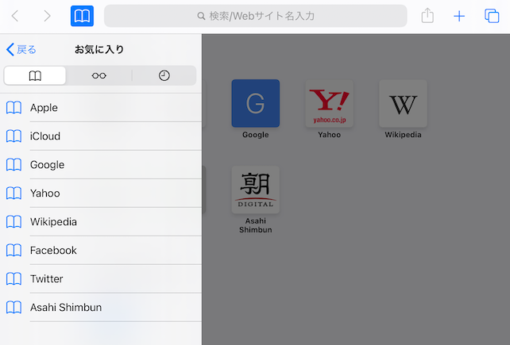Switch to the Bookmarks segment tab

(x=35, y=75)
